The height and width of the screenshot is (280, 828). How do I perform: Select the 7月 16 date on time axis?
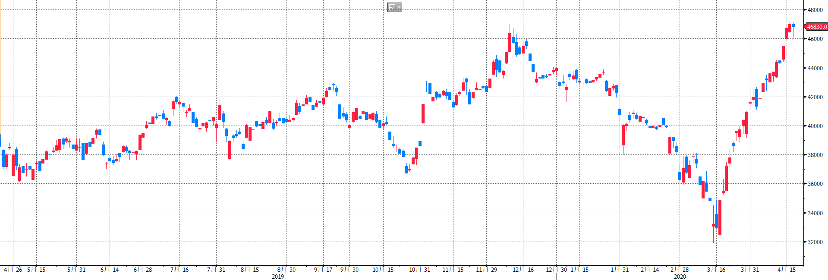pos(179,270)
